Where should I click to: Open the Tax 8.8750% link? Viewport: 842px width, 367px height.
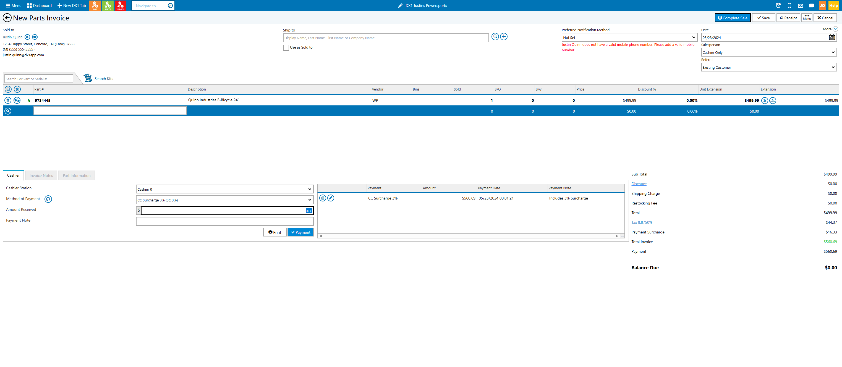coord(641,222)
